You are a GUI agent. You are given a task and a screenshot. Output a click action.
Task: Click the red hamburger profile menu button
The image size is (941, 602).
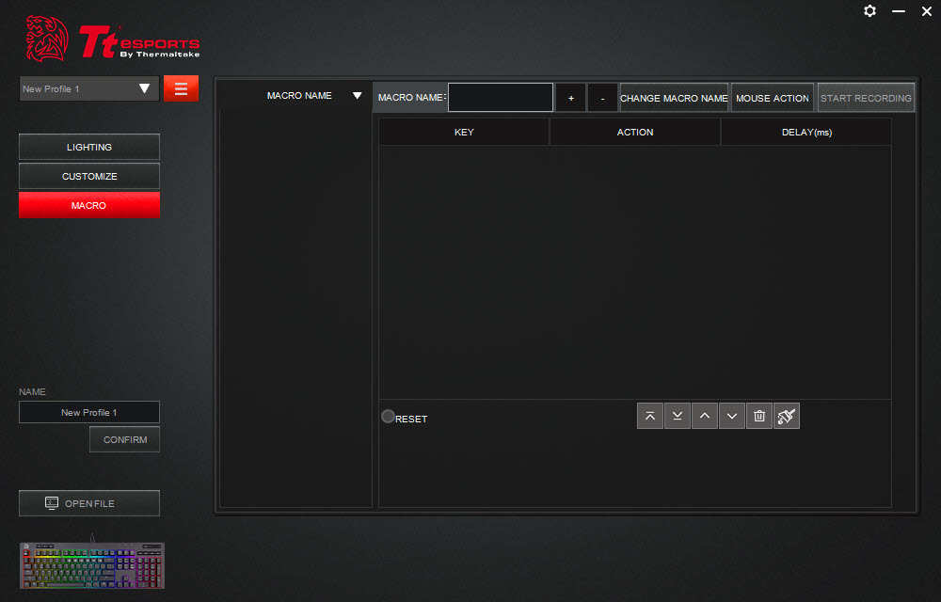(x=181, y=88)
